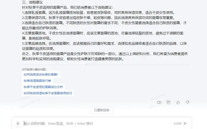This screenshot has width=207, height=129.
Task: Open suggestion 如何有效保湿秋季干皮面霜使用技巧
Action: point(48,93)
